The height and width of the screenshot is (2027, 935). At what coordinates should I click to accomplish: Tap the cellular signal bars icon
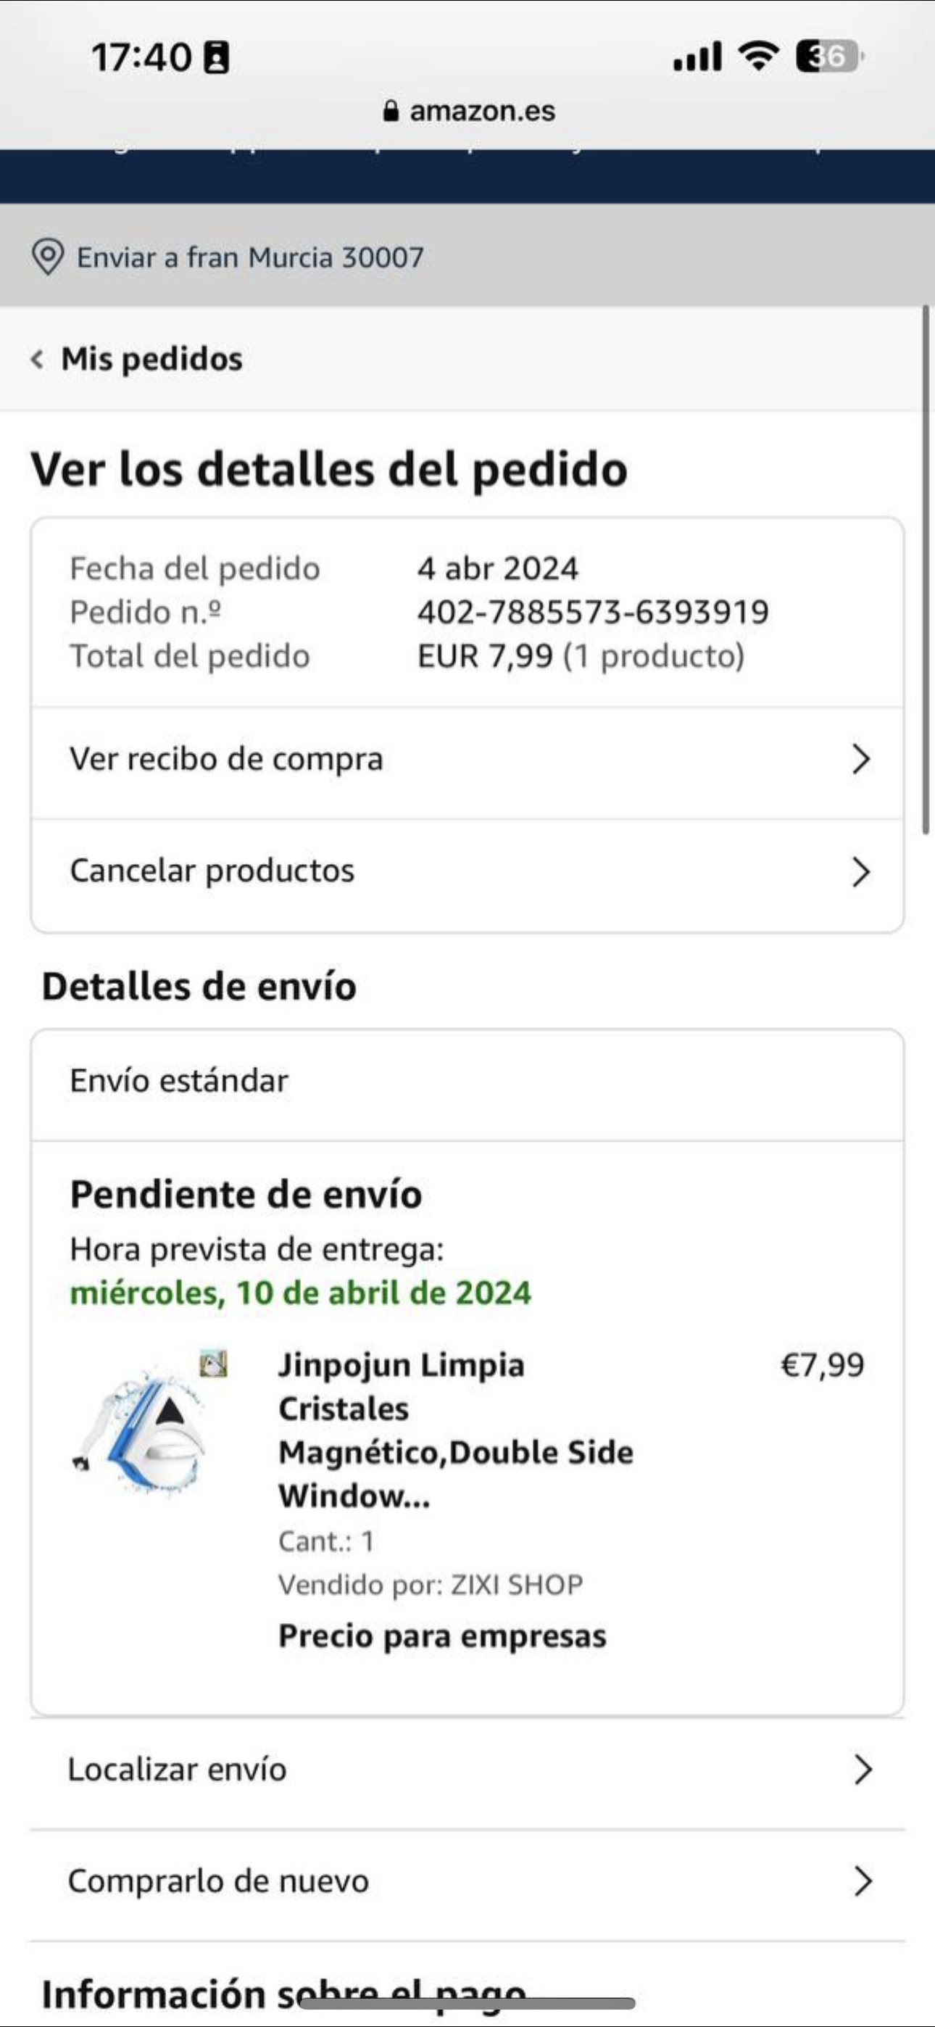(x=697, y=57)
